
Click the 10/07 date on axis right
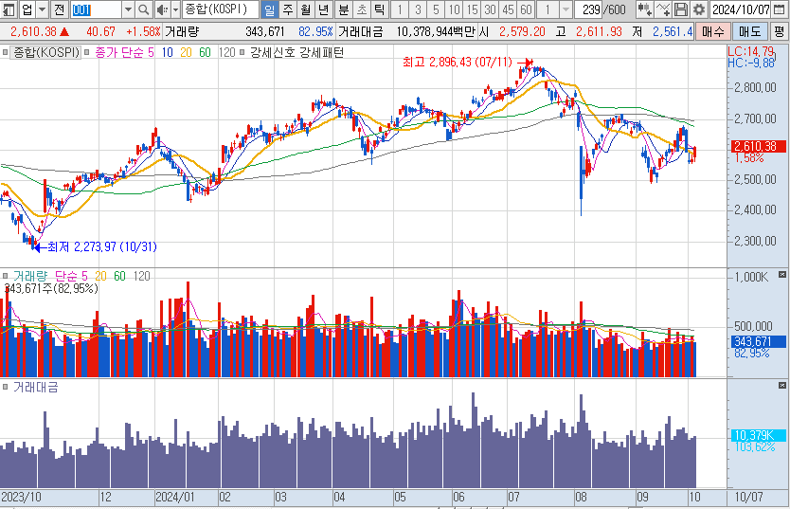[x=748, y=498]
